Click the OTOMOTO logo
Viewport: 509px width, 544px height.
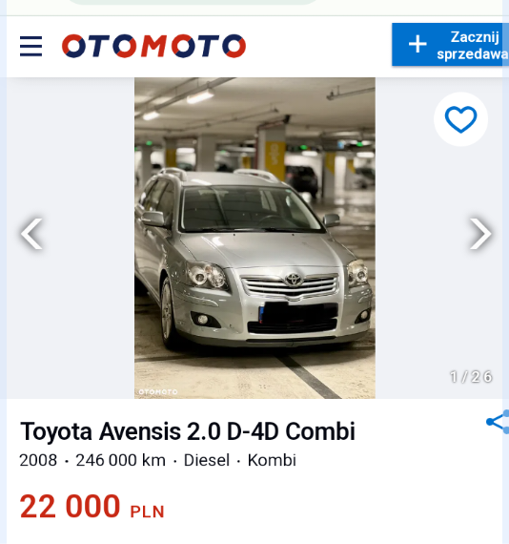click(x=153, y=46)
